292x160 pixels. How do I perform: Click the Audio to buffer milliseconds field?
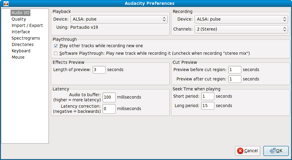pyautogui.click(x=109, y=97)
